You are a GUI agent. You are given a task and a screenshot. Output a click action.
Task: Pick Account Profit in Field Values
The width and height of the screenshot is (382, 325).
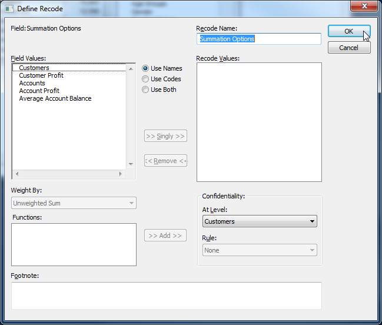(x=39, y=91)
